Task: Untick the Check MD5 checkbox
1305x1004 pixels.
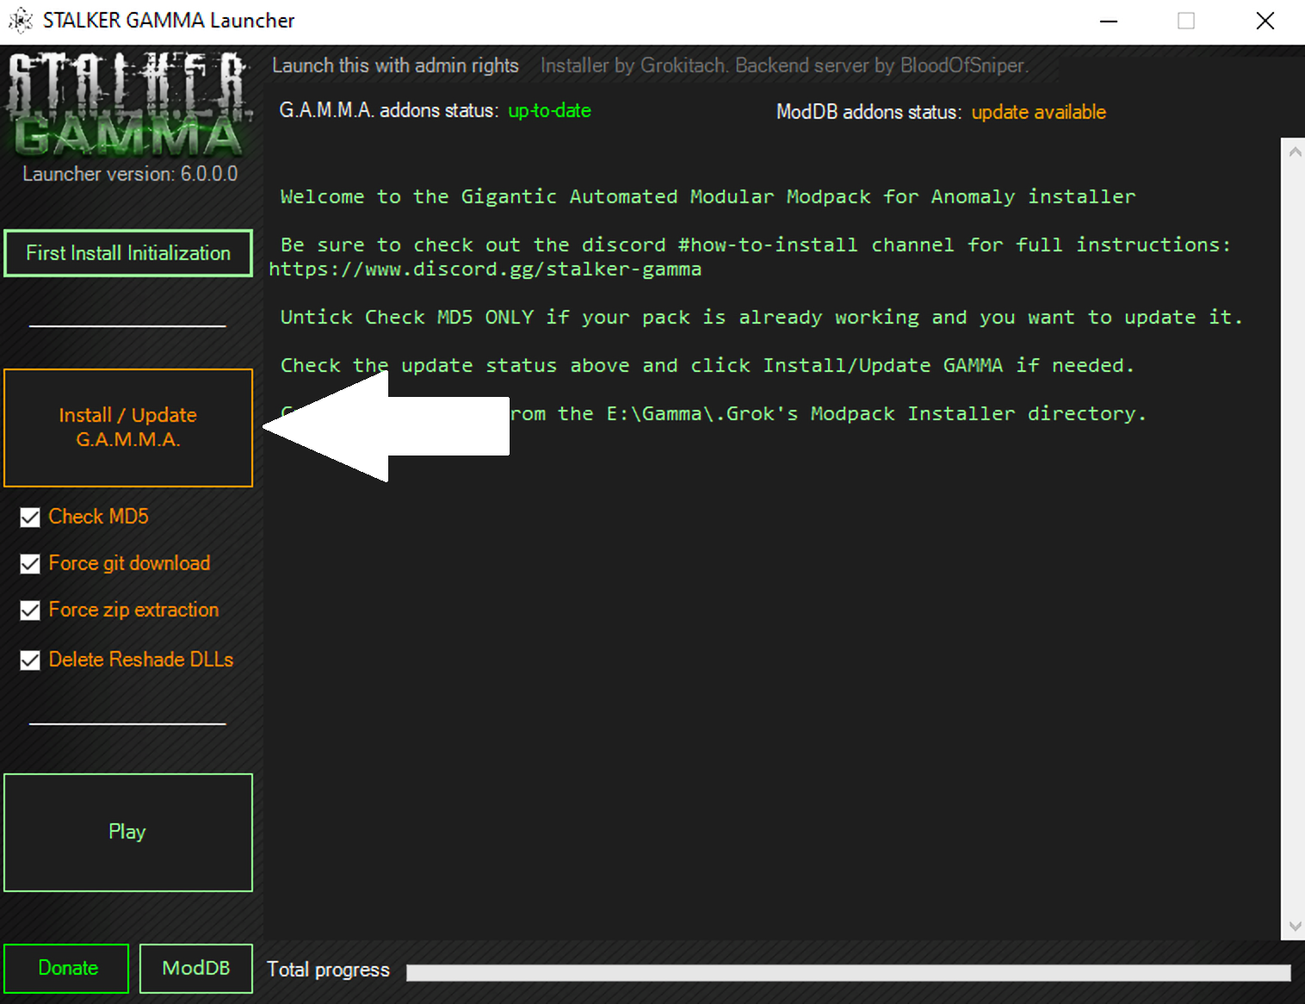Action: click(30, 517)
